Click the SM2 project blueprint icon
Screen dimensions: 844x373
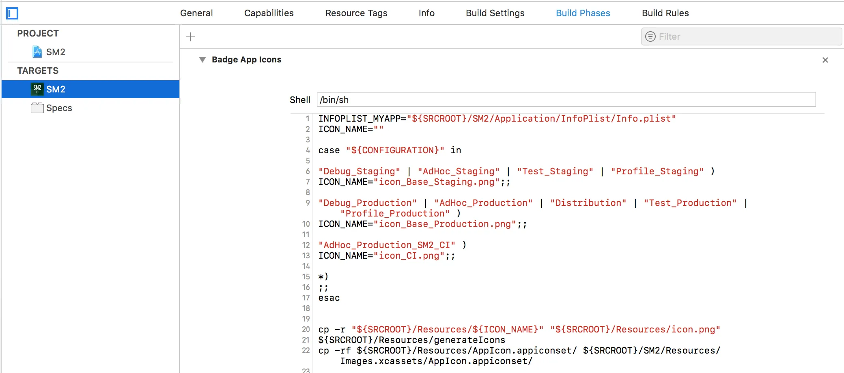pyautogui.click(x=37, y=52)
